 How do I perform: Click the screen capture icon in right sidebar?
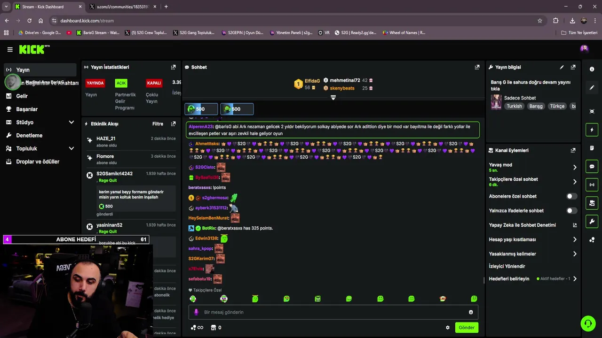pos(592,111)
